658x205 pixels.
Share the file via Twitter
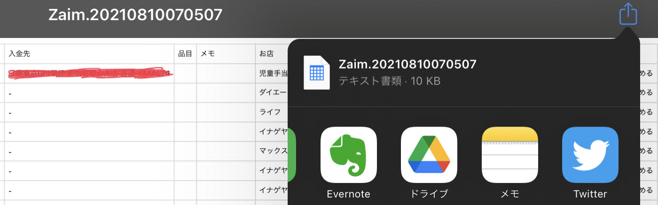(x=590, y=155)
